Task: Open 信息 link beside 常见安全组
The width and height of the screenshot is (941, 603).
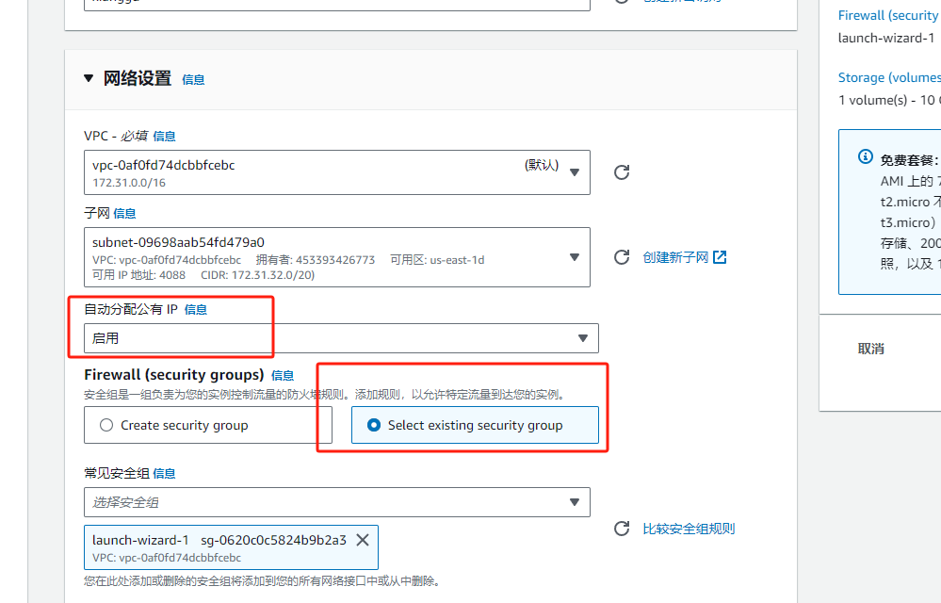Action: point(164,473)
